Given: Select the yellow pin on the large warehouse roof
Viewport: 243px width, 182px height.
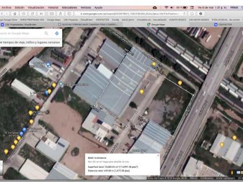Looking at the screenshot, I should click(154, 64).
